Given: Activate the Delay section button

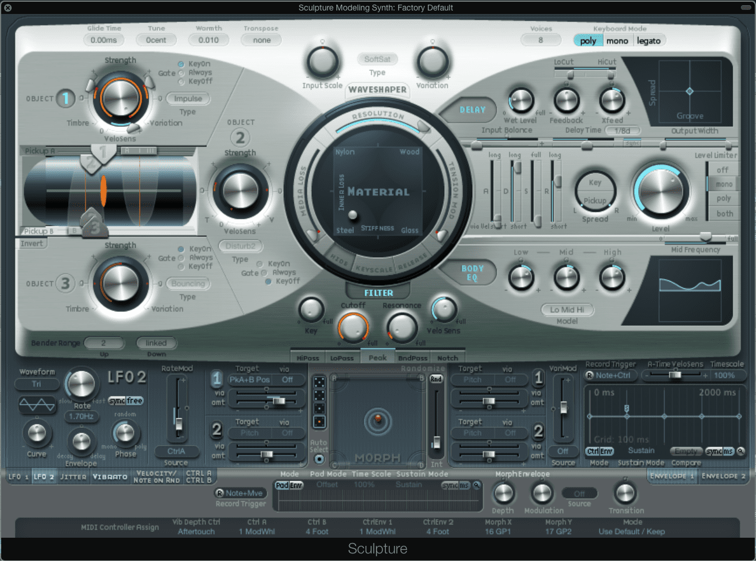Looking at the screenshot, I should (x=472, y=109).
